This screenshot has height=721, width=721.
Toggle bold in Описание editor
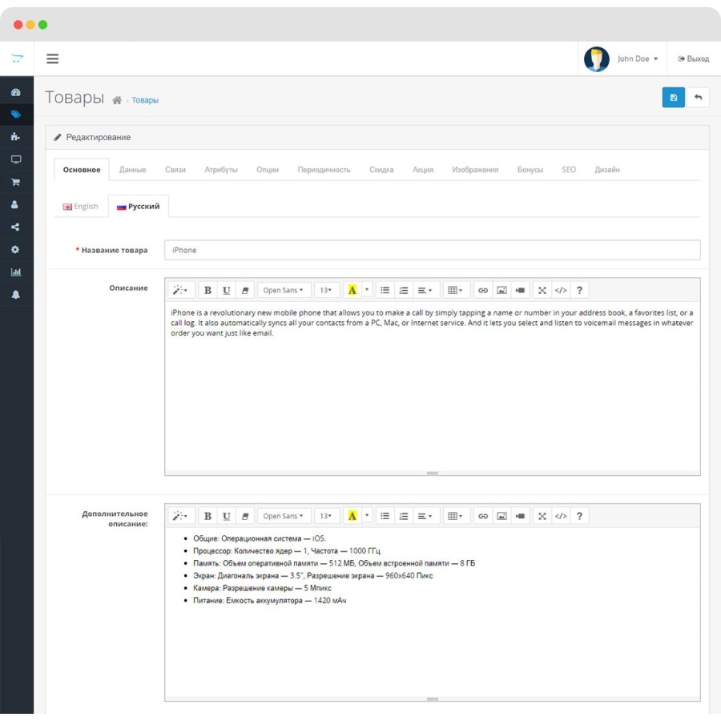207,290
